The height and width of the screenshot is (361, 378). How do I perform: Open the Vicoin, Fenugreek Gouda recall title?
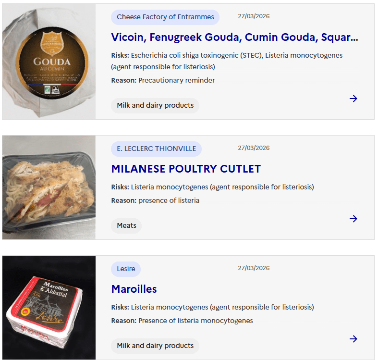(x=234, y=37)
